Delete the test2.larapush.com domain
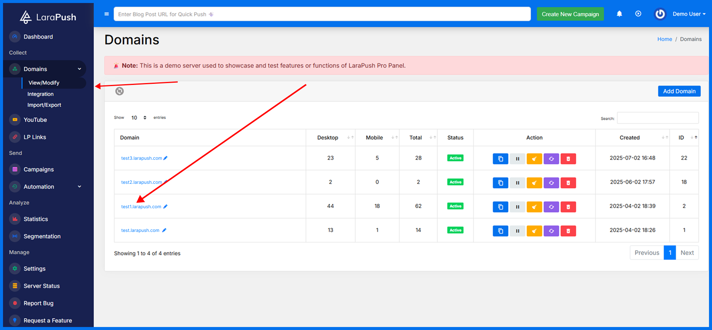The width and height of the screenshot is (712, 330). 568,183
